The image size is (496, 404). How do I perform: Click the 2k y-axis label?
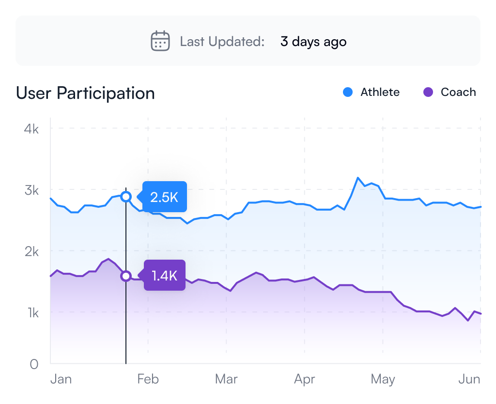(31, 252)
